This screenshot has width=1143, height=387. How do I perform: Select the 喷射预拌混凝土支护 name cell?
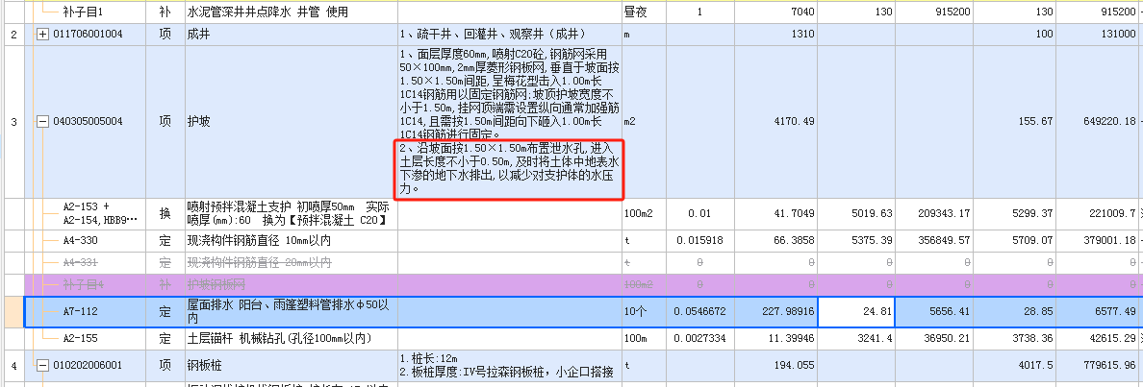coord(289,213)
